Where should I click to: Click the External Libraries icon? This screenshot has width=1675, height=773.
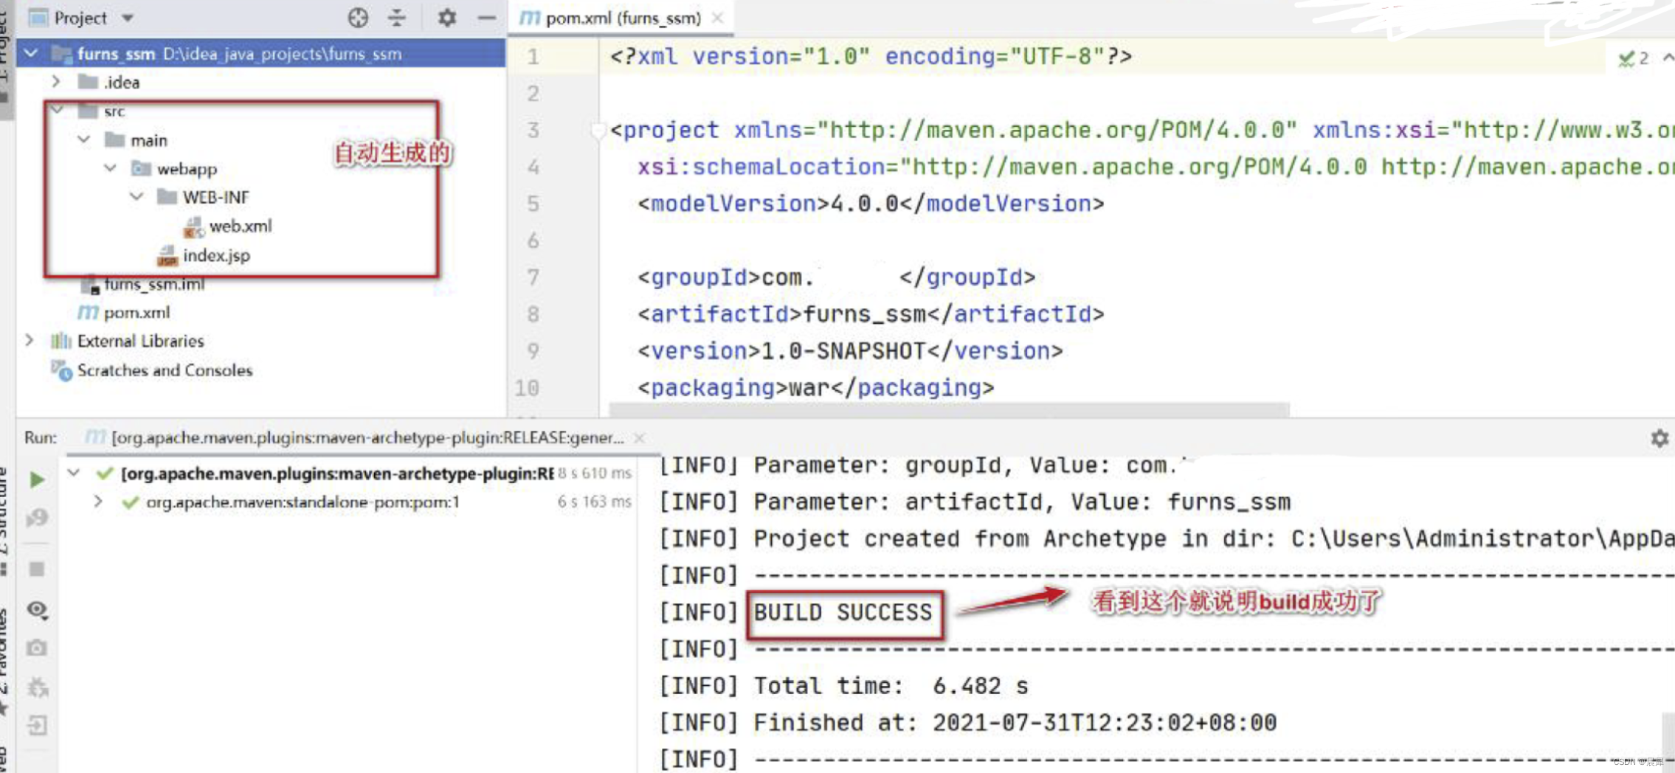coord(61,341)
